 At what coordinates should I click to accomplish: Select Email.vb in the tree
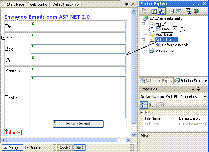(169, 29)
